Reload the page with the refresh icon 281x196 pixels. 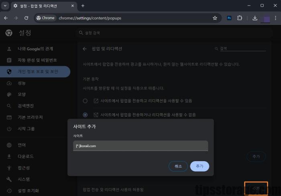coord(26,18)
